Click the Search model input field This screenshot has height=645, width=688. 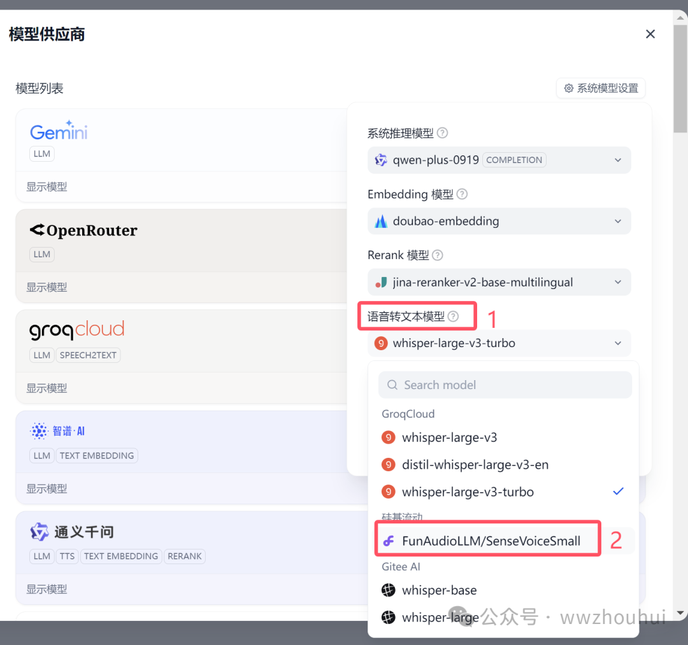pos(505,385)
